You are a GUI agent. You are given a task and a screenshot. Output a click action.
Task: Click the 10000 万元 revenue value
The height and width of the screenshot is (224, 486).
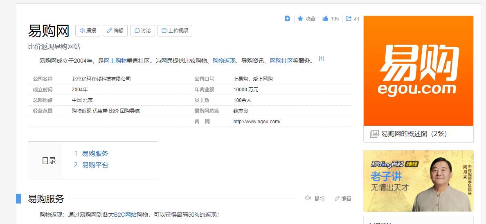(246, 90)
